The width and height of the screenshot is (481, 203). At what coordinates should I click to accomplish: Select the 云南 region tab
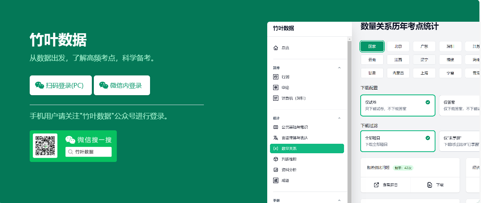tap(372, 60)
